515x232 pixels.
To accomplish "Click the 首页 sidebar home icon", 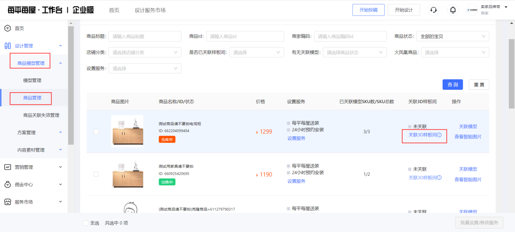I will coord(7,28).
